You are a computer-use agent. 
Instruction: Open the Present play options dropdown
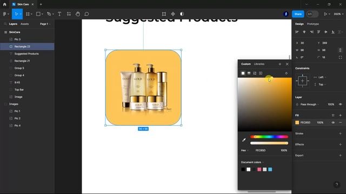click(x=329, y=14)
